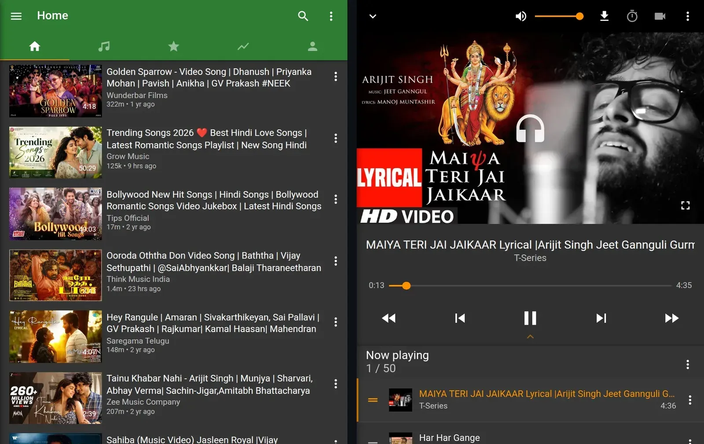
Task: Download the current track
Action: coord(605,16)
